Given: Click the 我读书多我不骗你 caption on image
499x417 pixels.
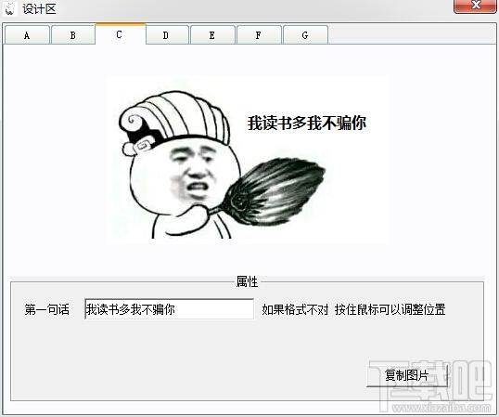Looking at the screenshot, I should click(307, 123).
